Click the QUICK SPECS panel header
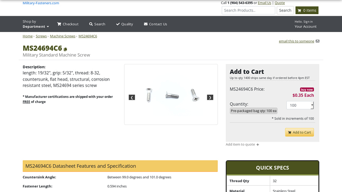The width and height of the screenshot is (342, 192). pyautogui.click(x=272, y=168)
